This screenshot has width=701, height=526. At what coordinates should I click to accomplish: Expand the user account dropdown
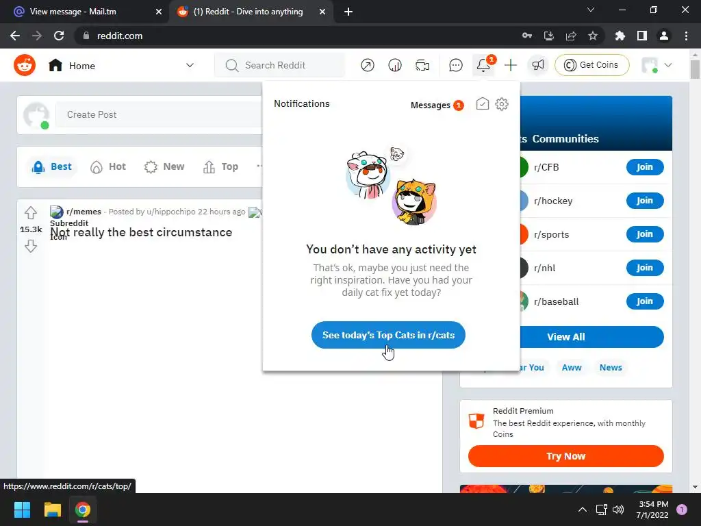click(668, 65)
